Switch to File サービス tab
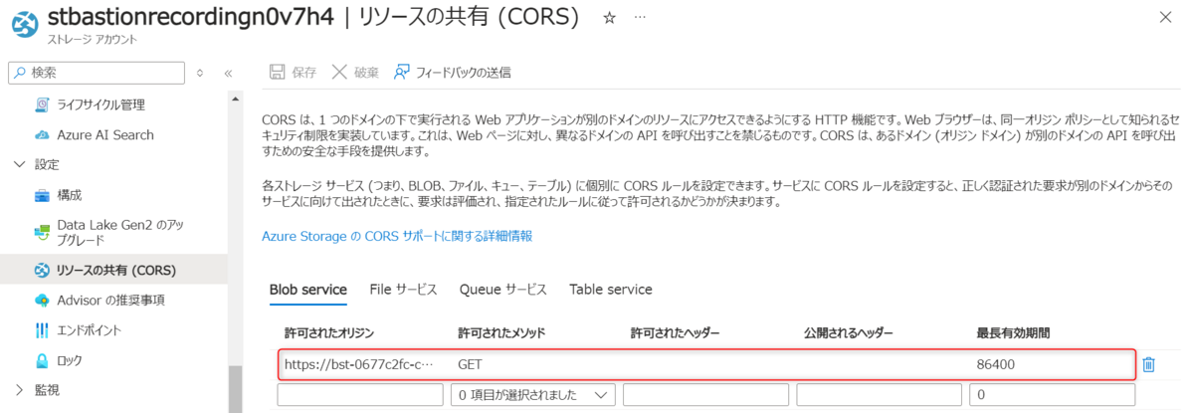1194x413 pixels. tap(404, 290)
